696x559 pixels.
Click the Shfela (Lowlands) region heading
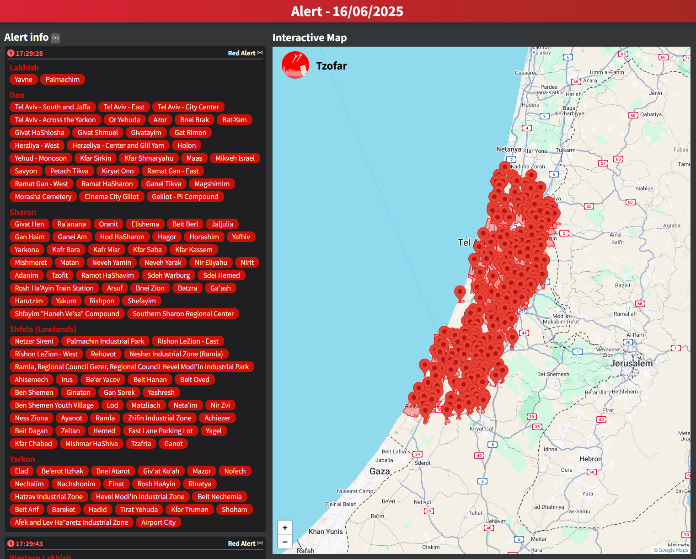pyautogui.click(x=43, y=329)
